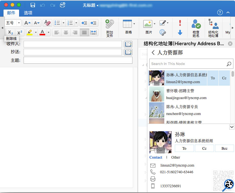This screenshot has width=235, height=193.
Task: Mark message as low importance
Action: [x=180, y=32]
